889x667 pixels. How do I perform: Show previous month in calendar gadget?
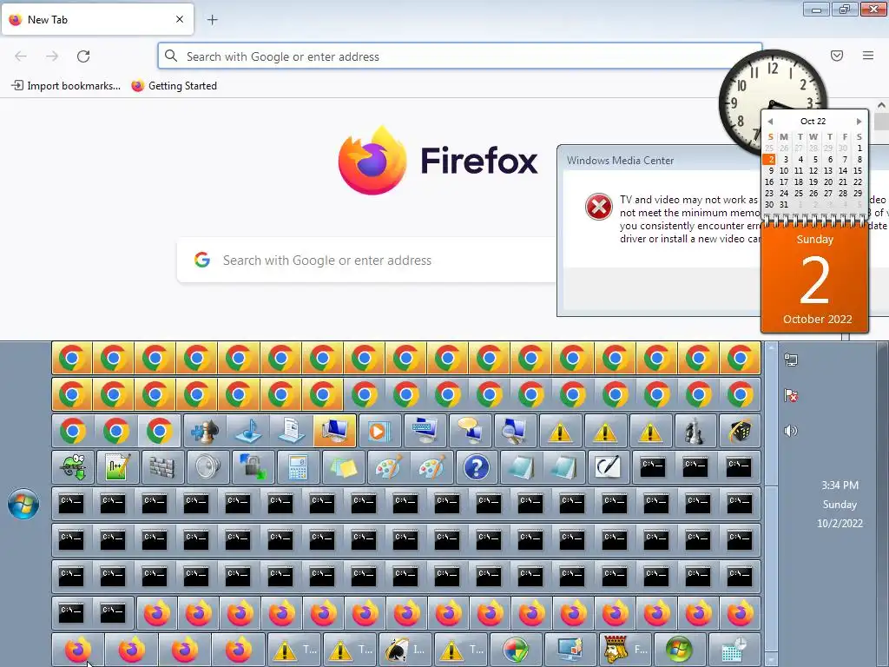[x=770, y=122]
